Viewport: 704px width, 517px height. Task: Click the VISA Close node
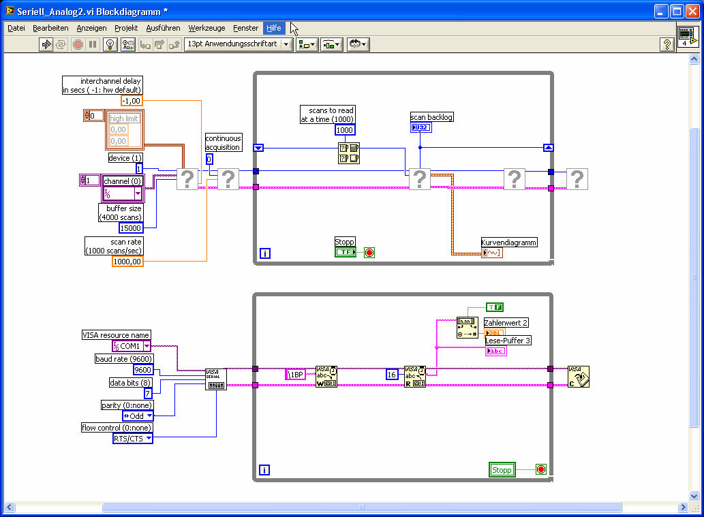pos(578,376)
